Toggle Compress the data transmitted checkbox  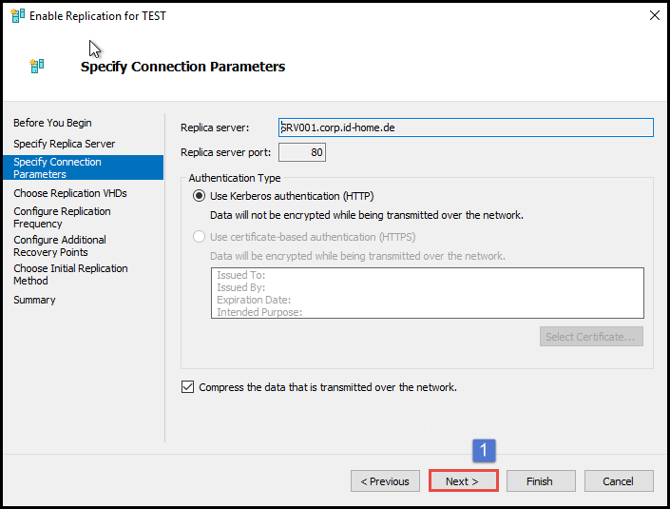click(x=187, y=387)
